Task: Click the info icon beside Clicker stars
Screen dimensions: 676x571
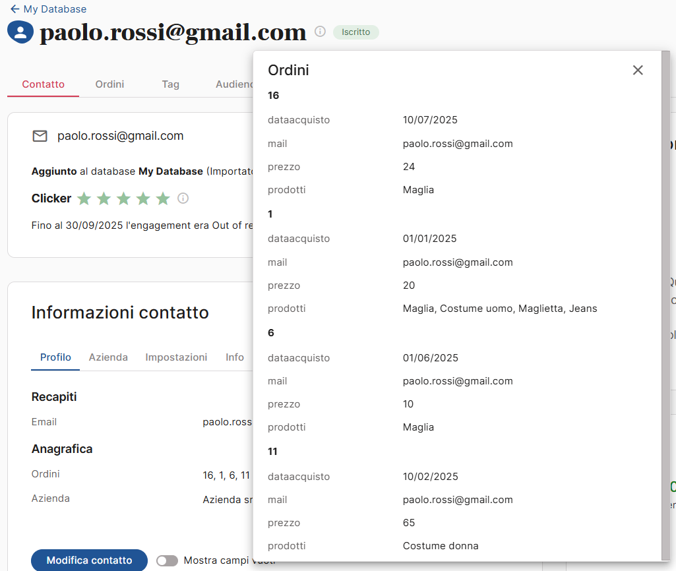Action: (x=183, y=198)
